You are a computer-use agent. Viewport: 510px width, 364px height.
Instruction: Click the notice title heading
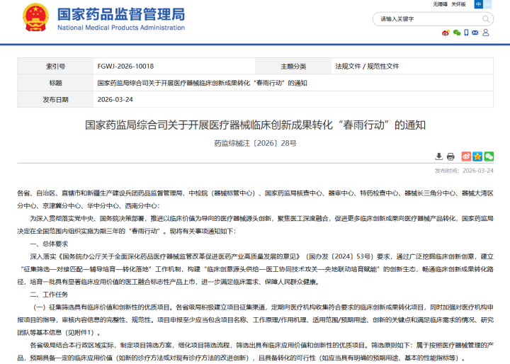pyautogui.click(x=255, y=125)
